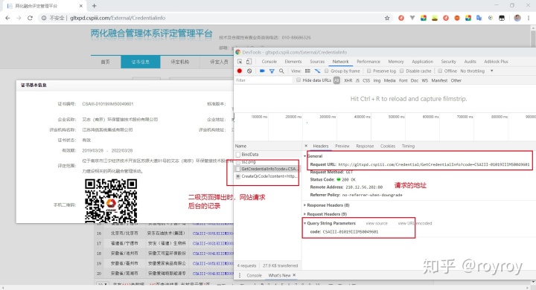Open the Security panel
The image size is (536, 290).
click(448, 62)
